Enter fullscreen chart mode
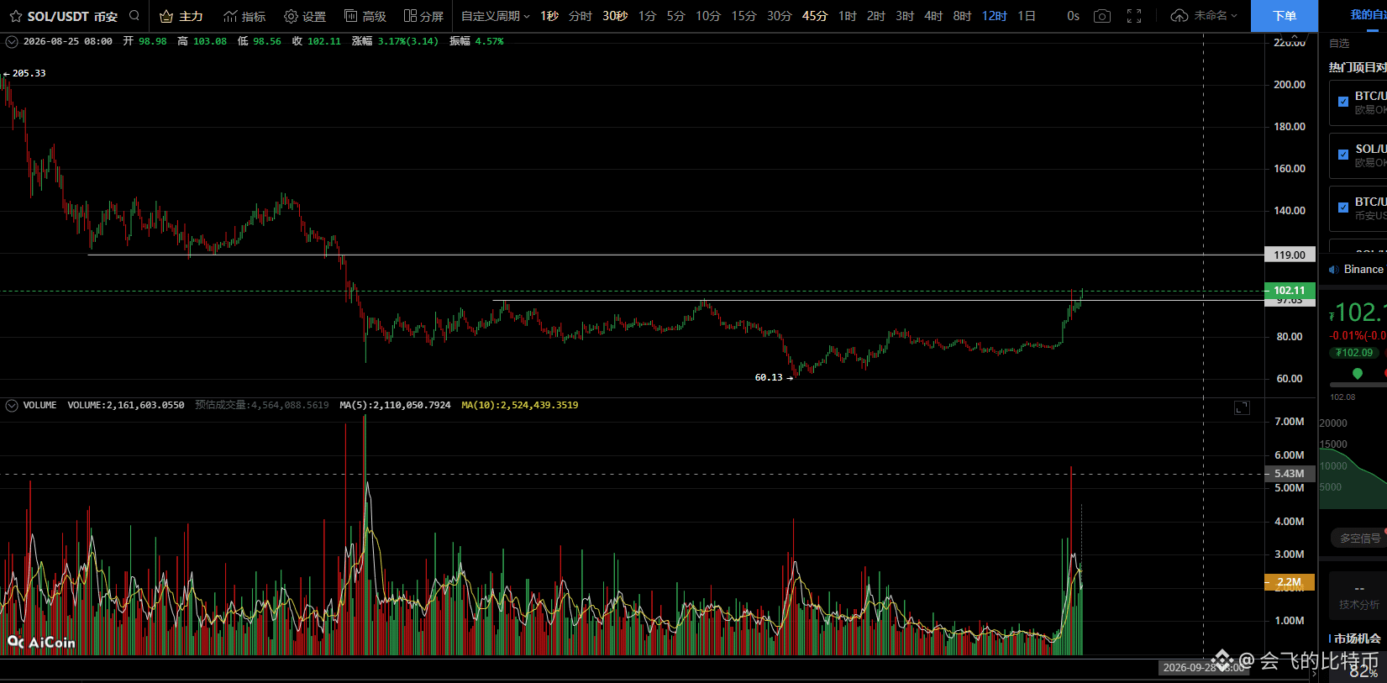The image size is (1387, 683). click(1134, 16)
